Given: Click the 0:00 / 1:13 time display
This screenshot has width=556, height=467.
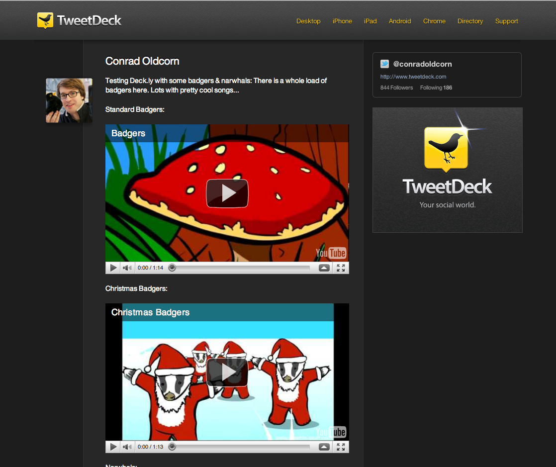Looking at the screenshot, I should 150,447.
